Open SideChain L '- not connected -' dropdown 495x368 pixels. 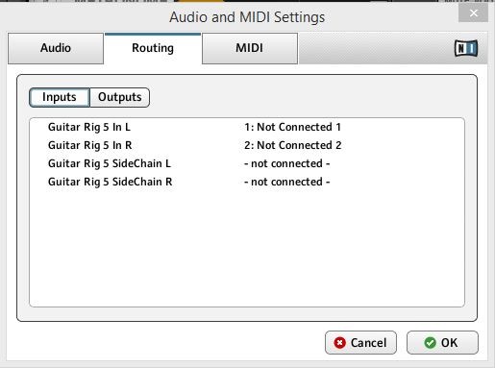coord(287,163)
